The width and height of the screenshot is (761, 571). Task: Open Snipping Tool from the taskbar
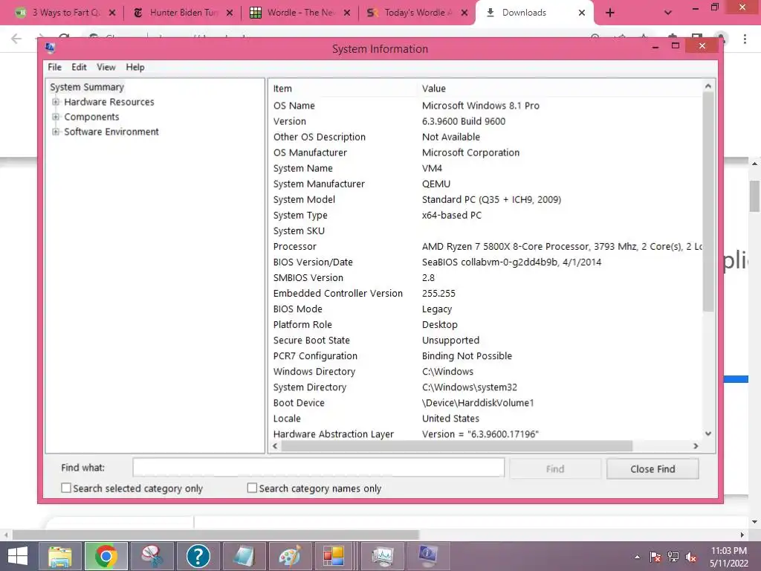point(152,556)
